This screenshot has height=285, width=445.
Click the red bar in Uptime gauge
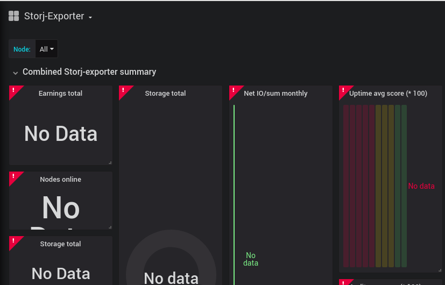pyautogui.click(x=346, y=186)
